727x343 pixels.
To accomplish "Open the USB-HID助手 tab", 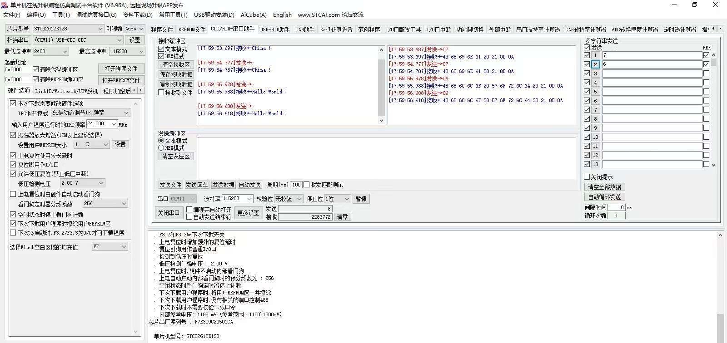I will pos(275,29).
